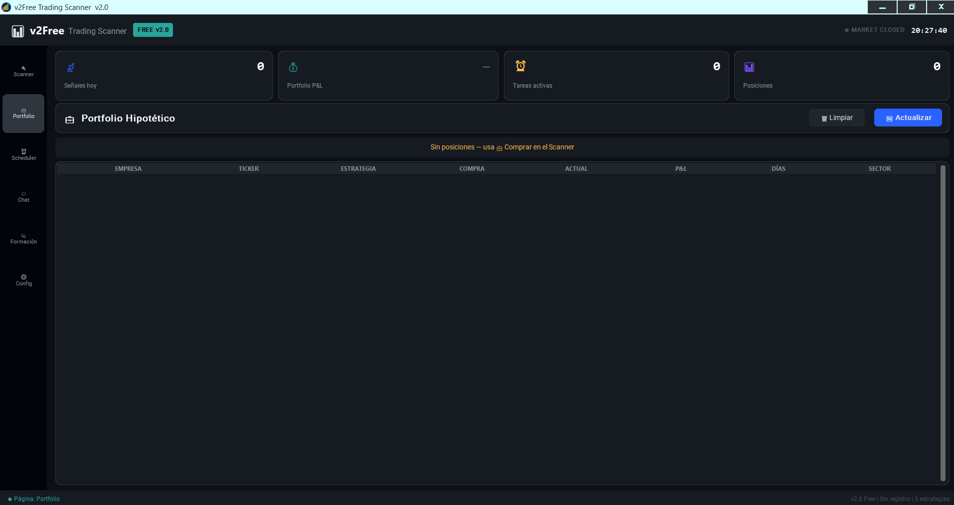The width and height of the screenshot is (954, 505).
Task: Switch to the Portfolio tab in the sidebar
Action: (x=23, y=114)
